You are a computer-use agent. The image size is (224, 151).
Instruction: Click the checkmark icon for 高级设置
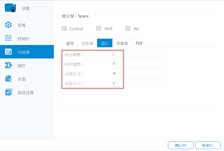(9, 92)
